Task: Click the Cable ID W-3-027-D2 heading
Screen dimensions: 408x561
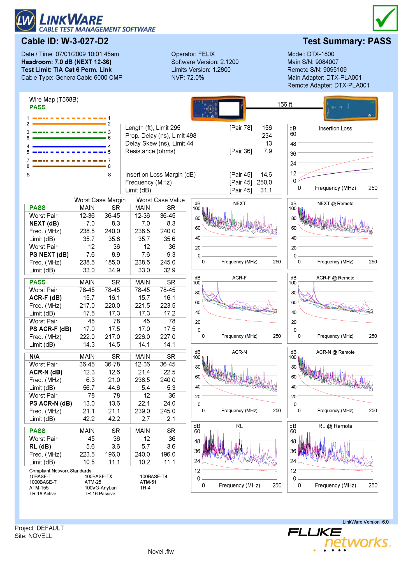Action: point(65,41)
